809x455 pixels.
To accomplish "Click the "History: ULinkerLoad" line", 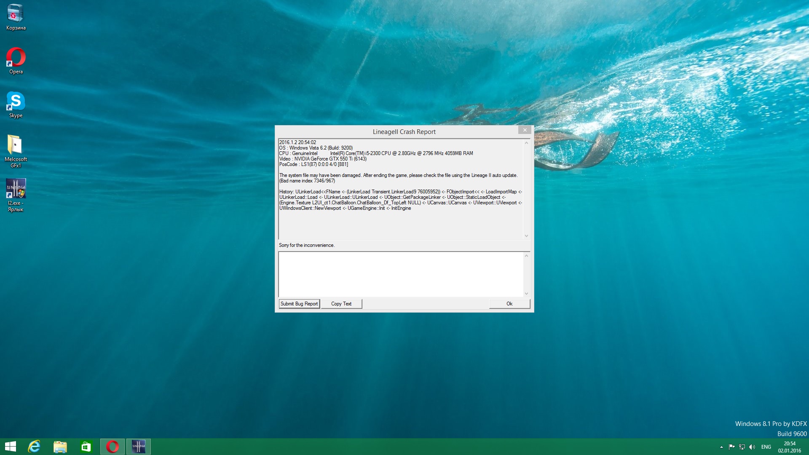I will point(401,192).
